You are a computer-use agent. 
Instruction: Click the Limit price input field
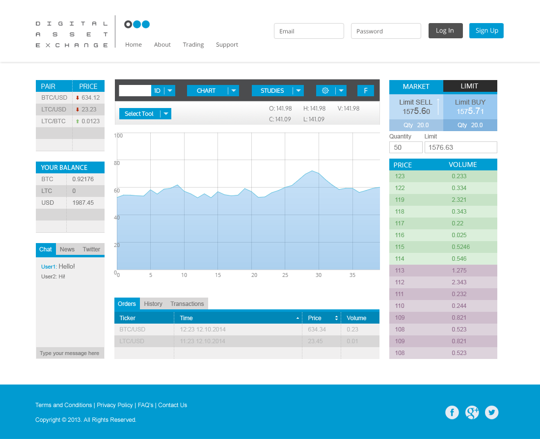pos(460,147)
